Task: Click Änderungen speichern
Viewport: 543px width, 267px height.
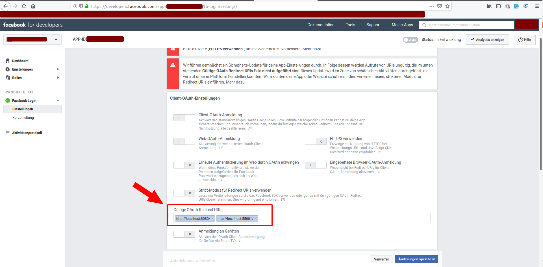Action: coord(416,259)
